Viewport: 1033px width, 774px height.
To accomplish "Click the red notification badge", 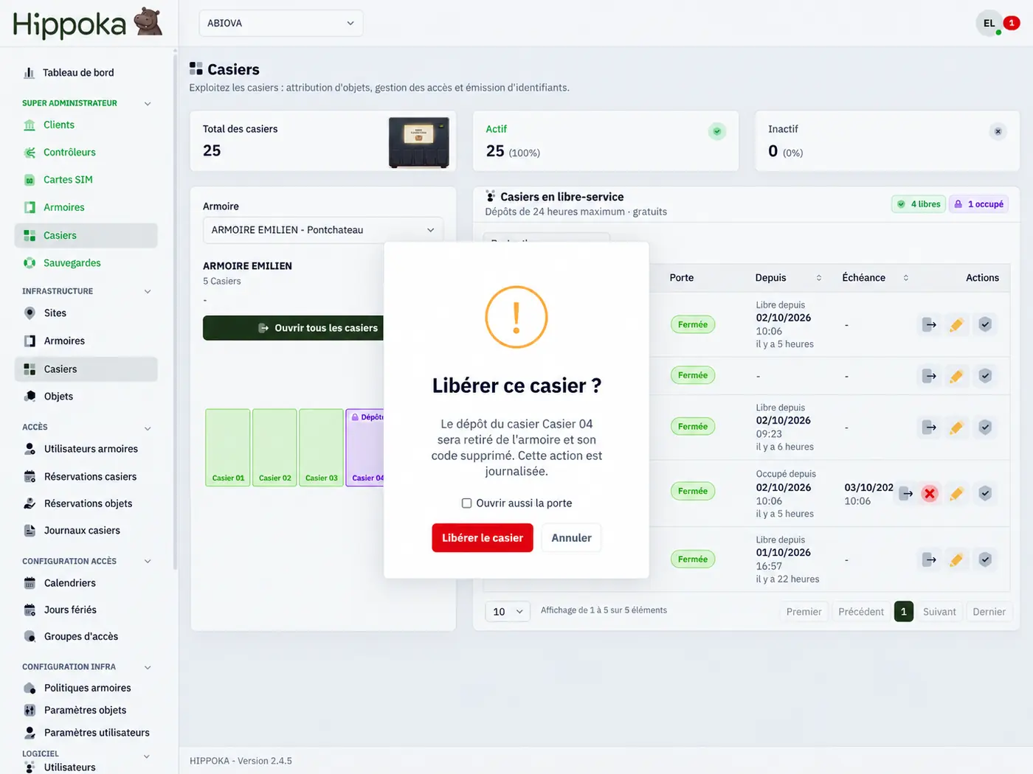I will [x=1012, y=23].
